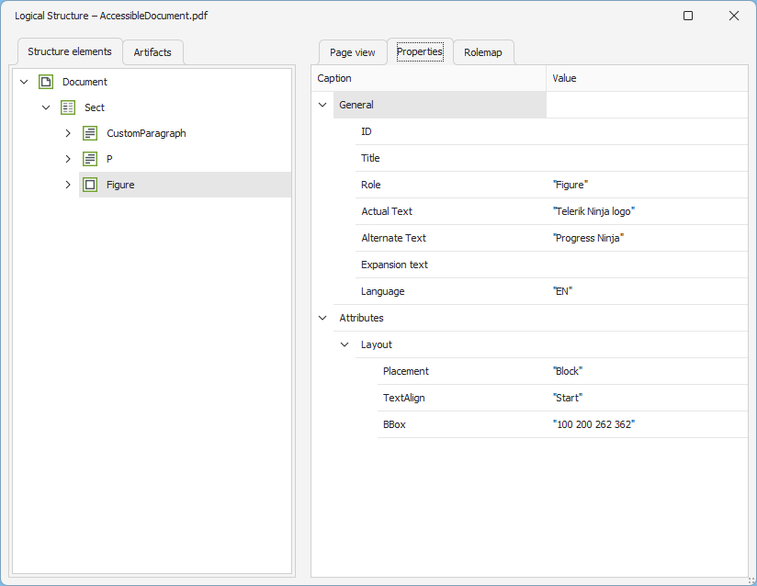The height and width of the screenshot is (586, 757).
Task: Click the Caption column header
Action: pyautogui.click(x=428, y=78)
